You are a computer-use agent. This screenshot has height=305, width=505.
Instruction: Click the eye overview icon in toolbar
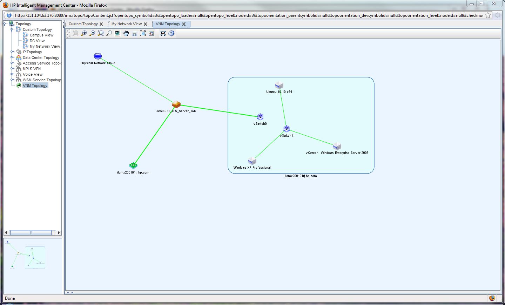[117, 33]
